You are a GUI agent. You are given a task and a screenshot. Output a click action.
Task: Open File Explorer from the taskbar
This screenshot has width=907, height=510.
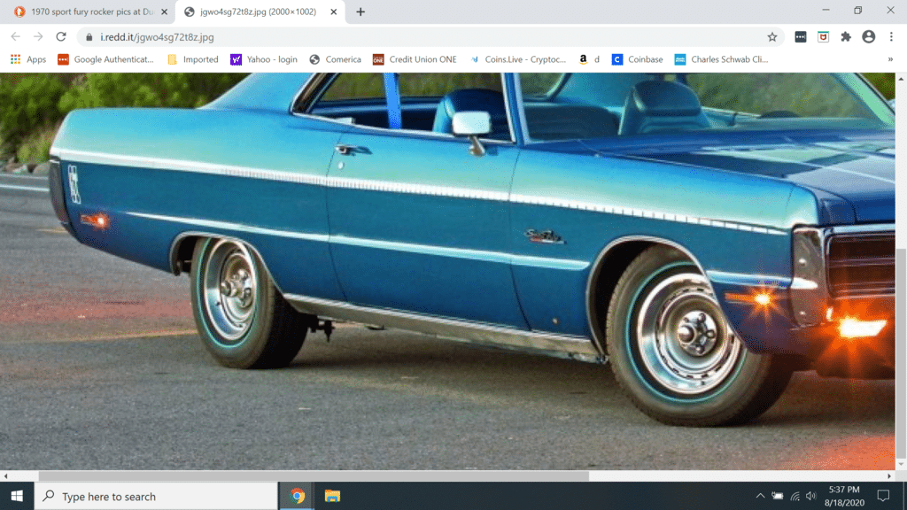pyautogui.click(x=332, y=496)
